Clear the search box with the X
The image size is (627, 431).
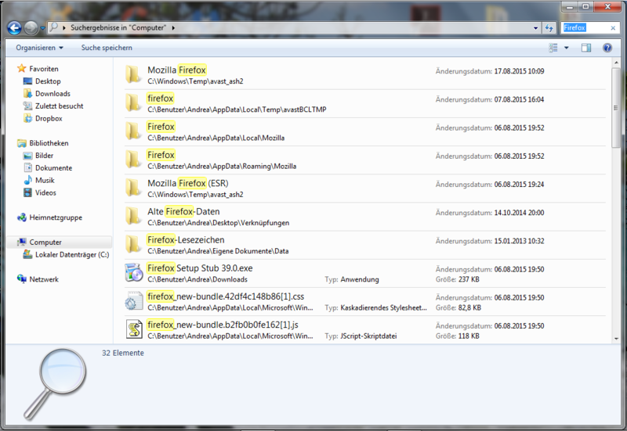click(613, 28)
